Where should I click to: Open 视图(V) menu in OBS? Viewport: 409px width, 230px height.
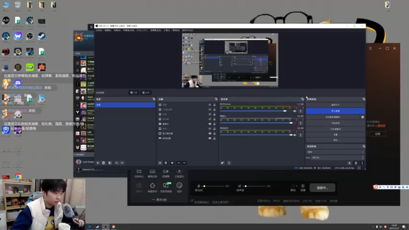(117, 30)
